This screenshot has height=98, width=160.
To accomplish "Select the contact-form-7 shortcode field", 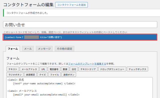I will pos(80,37).
